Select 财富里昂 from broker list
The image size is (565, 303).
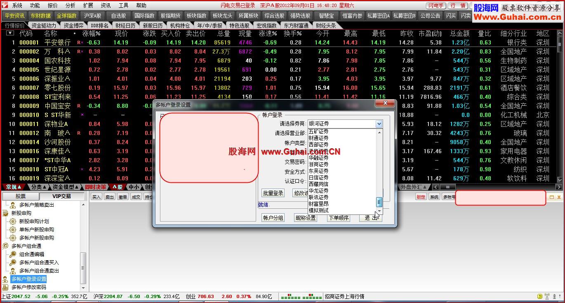(x=318, y=204)
